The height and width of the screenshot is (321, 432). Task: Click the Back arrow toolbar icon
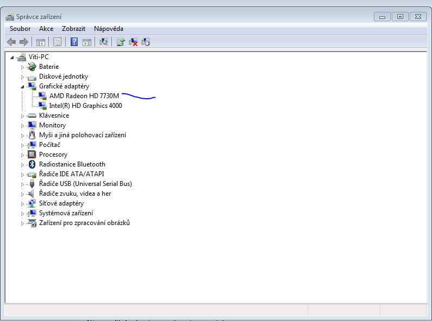coord(11,42)
